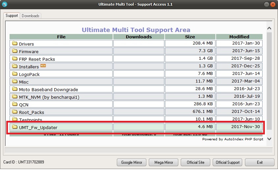Click the Installers folder icon

tap(15, 66)
